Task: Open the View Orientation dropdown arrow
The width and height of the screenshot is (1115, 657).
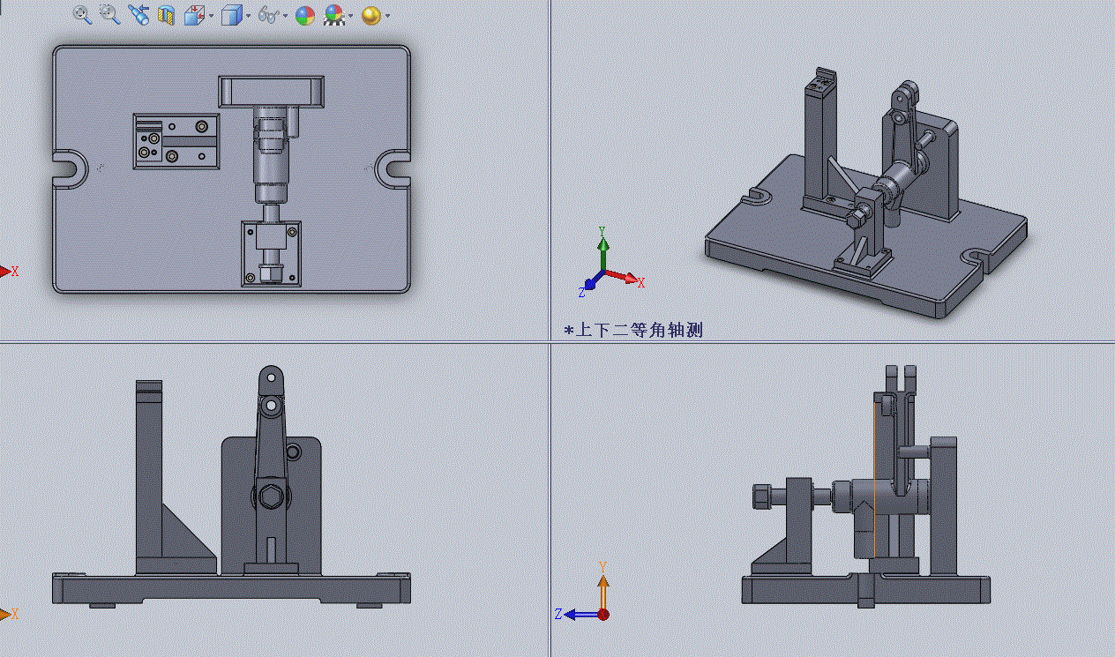Action: tap(212, 16)
